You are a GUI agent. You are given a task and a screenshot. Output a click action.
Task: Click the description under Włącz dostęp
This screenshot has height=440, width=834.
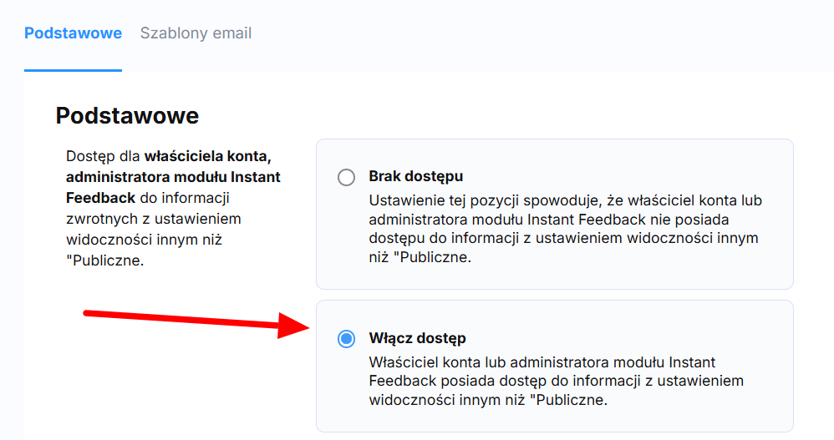point(556,381)
